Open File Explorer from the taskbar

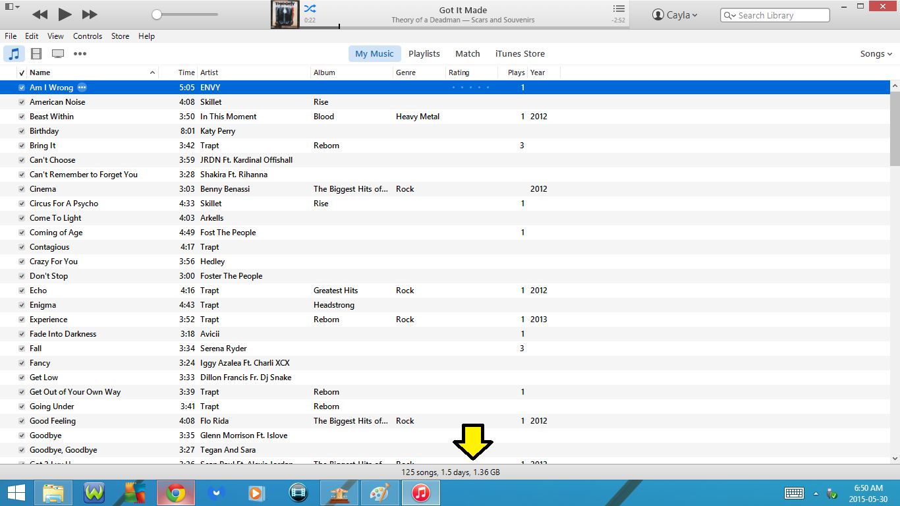[53, 493]
